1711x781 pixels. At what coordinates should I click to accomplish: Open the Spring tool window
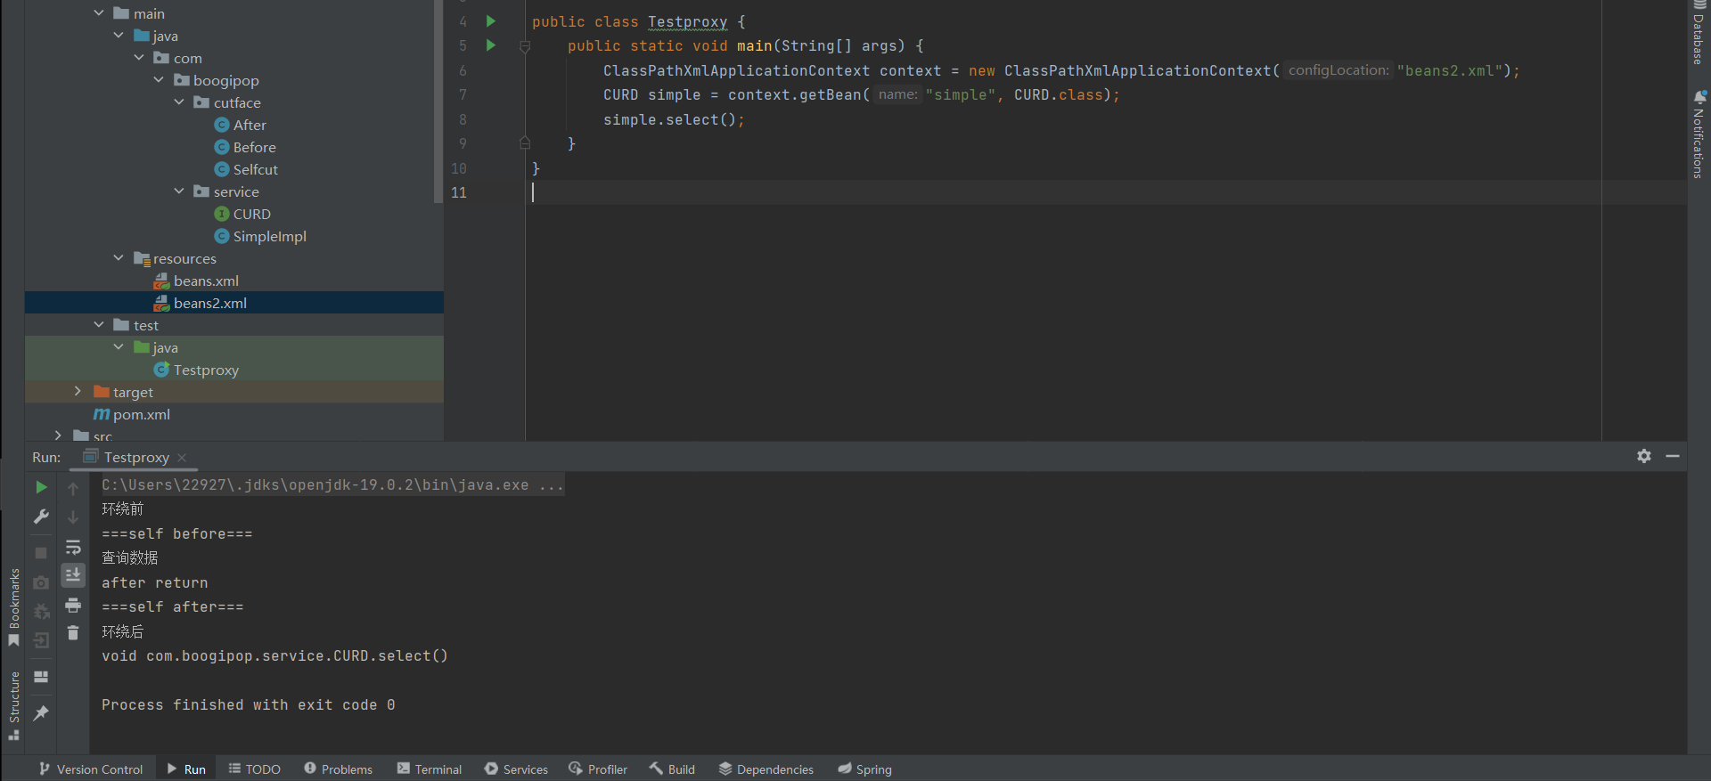click(864, 769)
